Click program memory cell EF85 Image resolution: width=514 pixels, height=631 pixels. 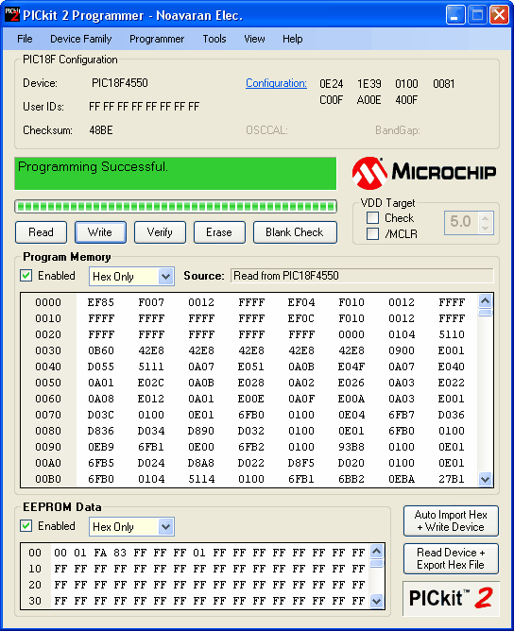pos(101,302)
